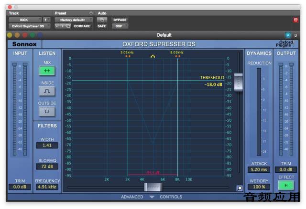This screenshot has width=306, height=209.
Task: Open the Oxford SuprEsser DS plugin selector
Action: [29, 26]
